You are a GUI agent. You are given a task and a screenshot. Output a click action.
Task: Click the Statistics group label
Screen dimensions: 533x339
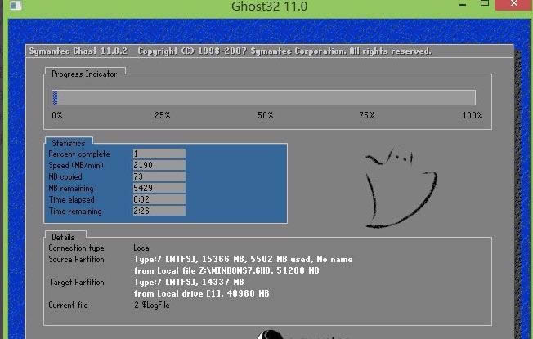pyautogui.click(x=69, y=143)
